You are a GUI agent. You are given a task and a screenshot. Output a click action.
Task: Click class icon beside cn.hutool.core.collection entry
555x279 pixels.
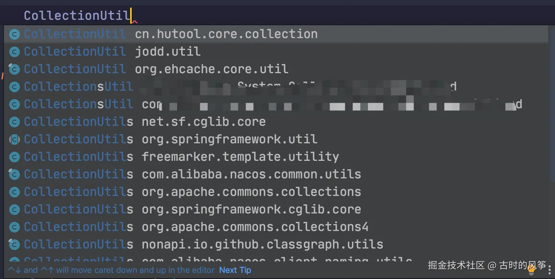[14, 34]
